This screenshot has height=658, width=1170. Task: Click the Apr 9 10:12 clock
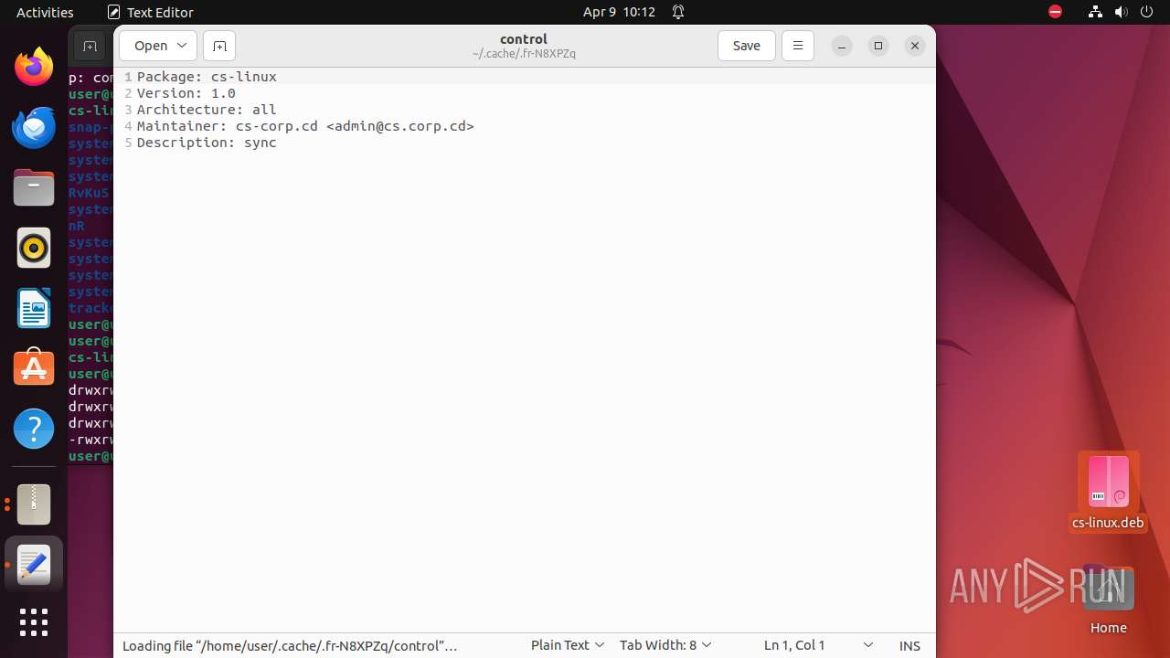[620, 12]
